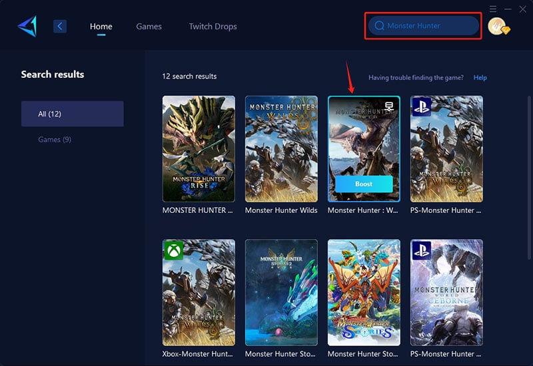
Task: Minimize the window
Action: click(508, 9)
